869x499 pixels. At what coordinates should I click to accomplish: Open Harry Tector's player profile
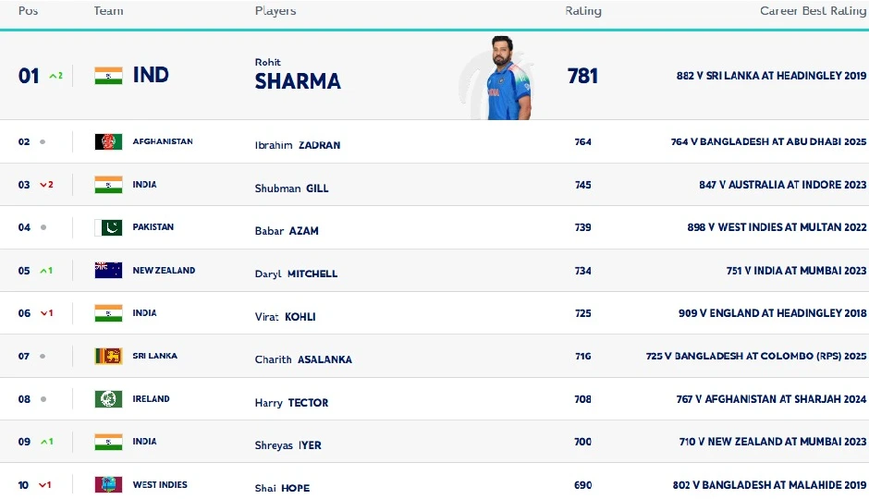point(291,403)
